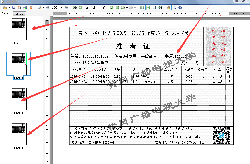
Task: Click the 座位号 column header
Action: click(203, 70)
